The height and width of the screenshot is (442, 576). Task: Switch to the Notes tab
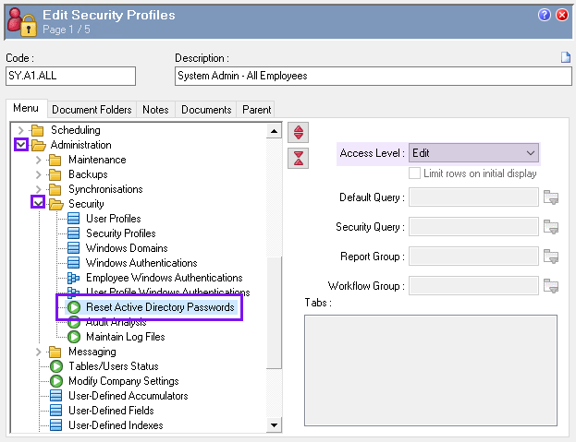click(155, 110)
